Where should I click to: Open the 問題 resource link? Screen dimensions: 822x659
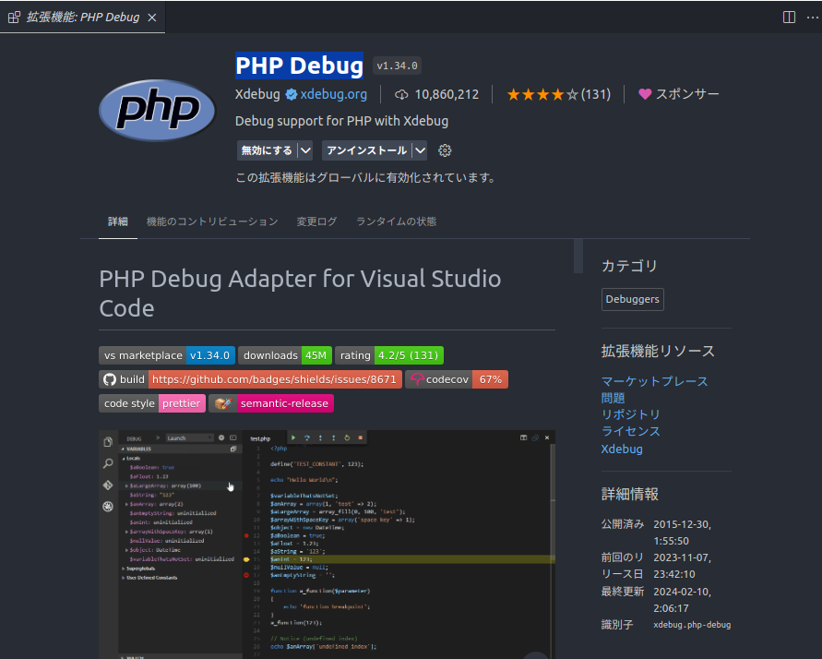pyautogui.click(x=613, y=398)
